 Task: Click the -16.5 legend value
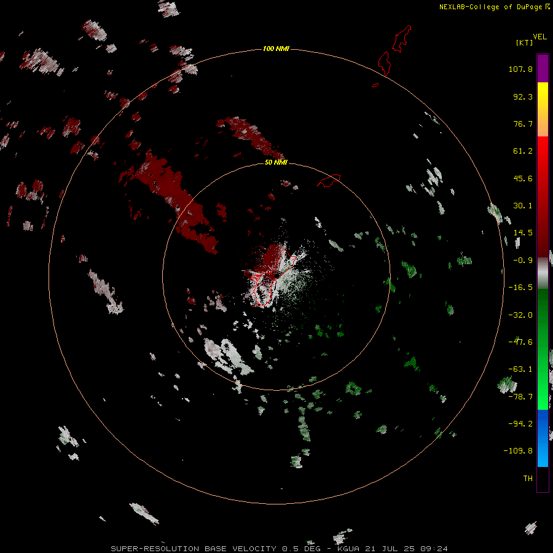pos(520,288)
